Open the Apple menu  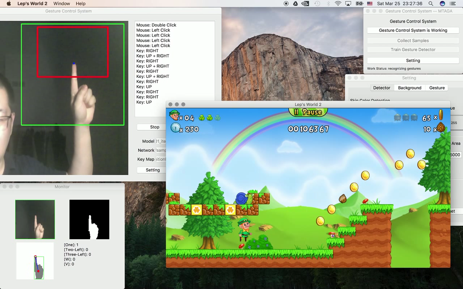pos(8,4)
